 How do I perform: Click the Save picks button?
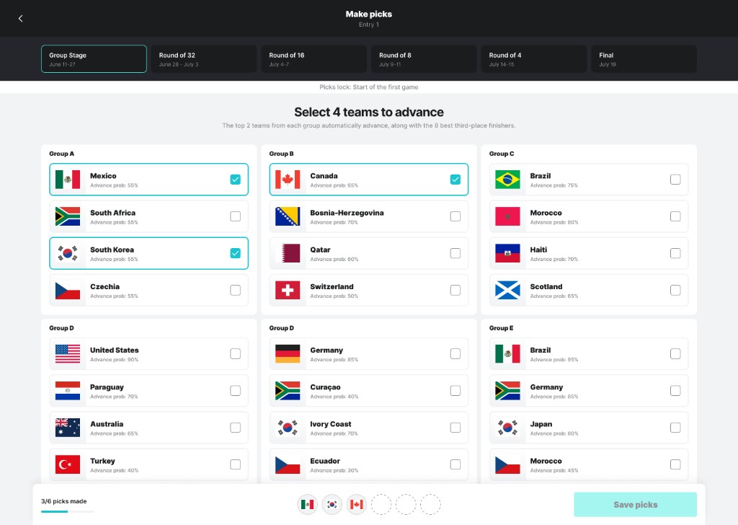636,505
